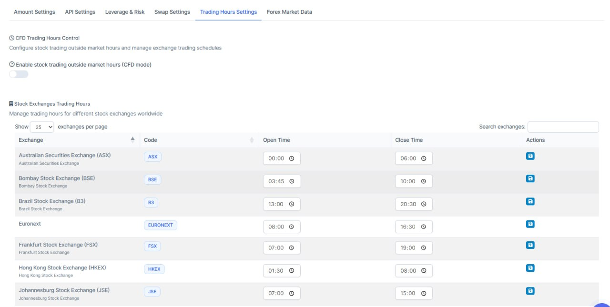This screenshot has width=610, height=307.
Task: Open clock picker for BSE open time
Action: [291, 181]
